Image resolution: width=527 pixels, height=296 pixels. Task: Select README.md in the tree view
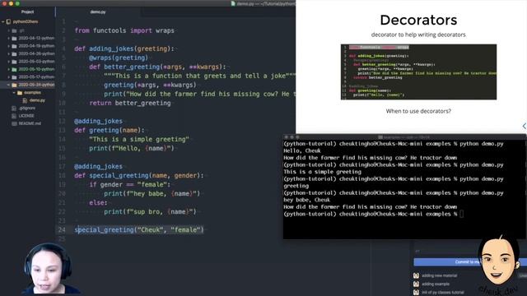tap(30, 123)
